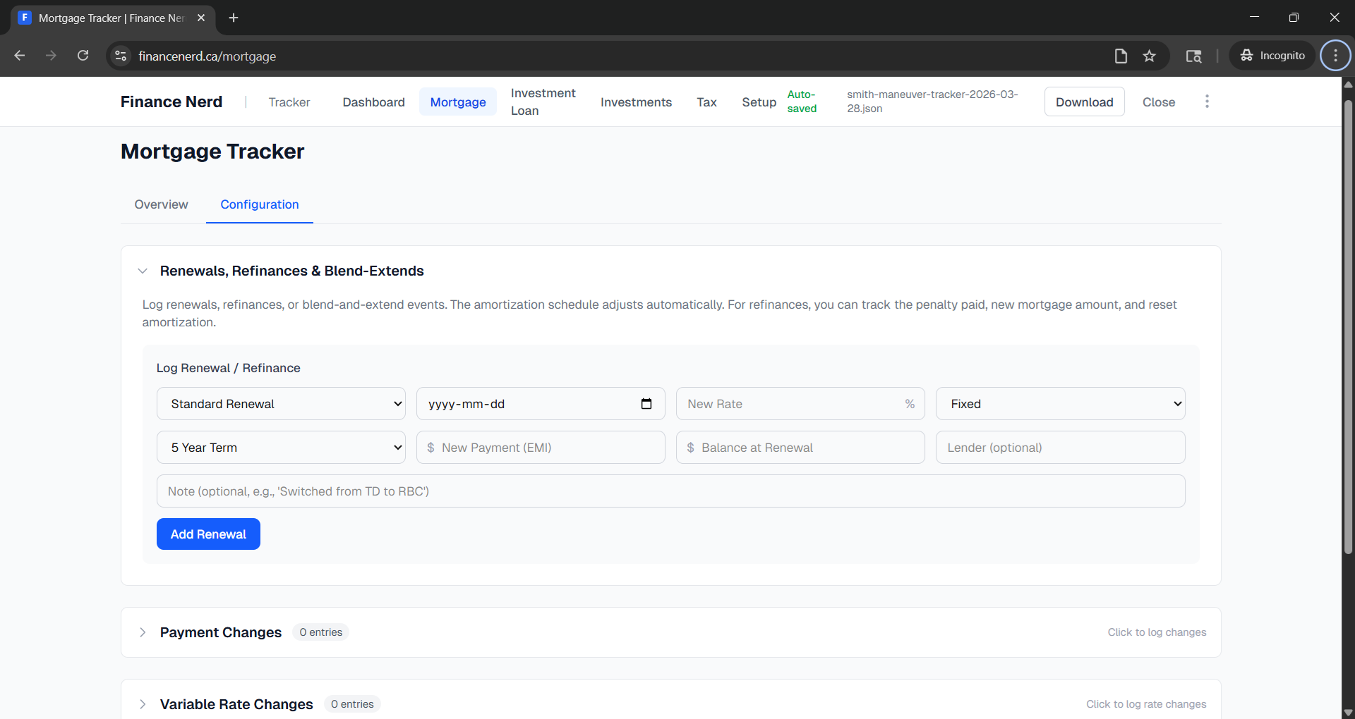Open the Standard Renewal type dropdown
1355x719 pixels.
[281, 404]
